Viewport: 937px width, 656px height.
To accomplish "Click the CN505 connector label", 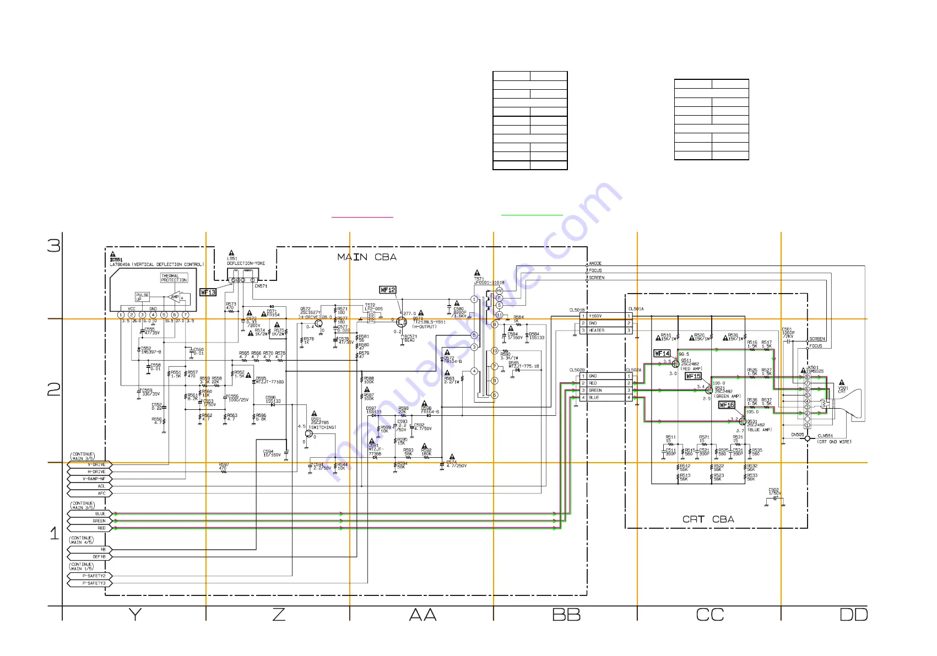I will pos(797,435).
